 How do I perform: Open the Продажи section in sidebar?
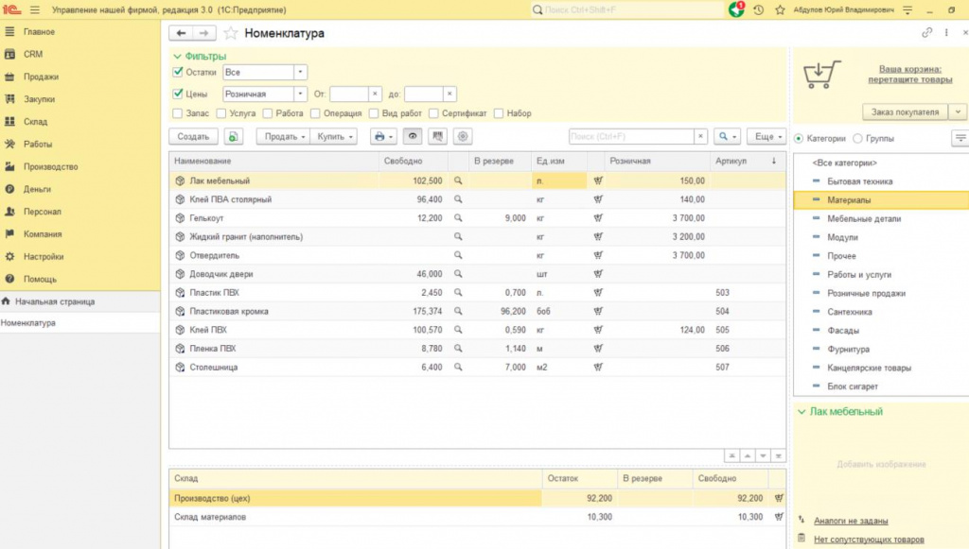(41, 77)
